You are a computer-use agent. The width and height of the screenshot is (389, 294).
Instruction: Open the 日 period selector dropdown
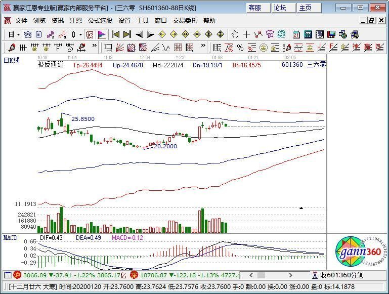[14, 34]
